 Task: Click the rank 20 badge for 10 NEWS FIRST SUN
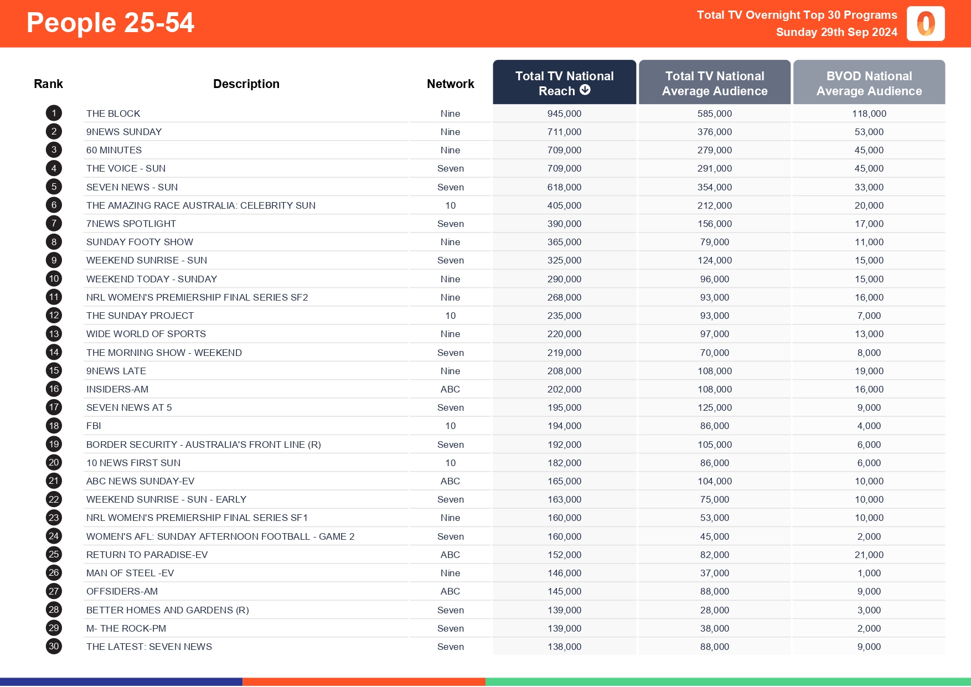[53, 463]
